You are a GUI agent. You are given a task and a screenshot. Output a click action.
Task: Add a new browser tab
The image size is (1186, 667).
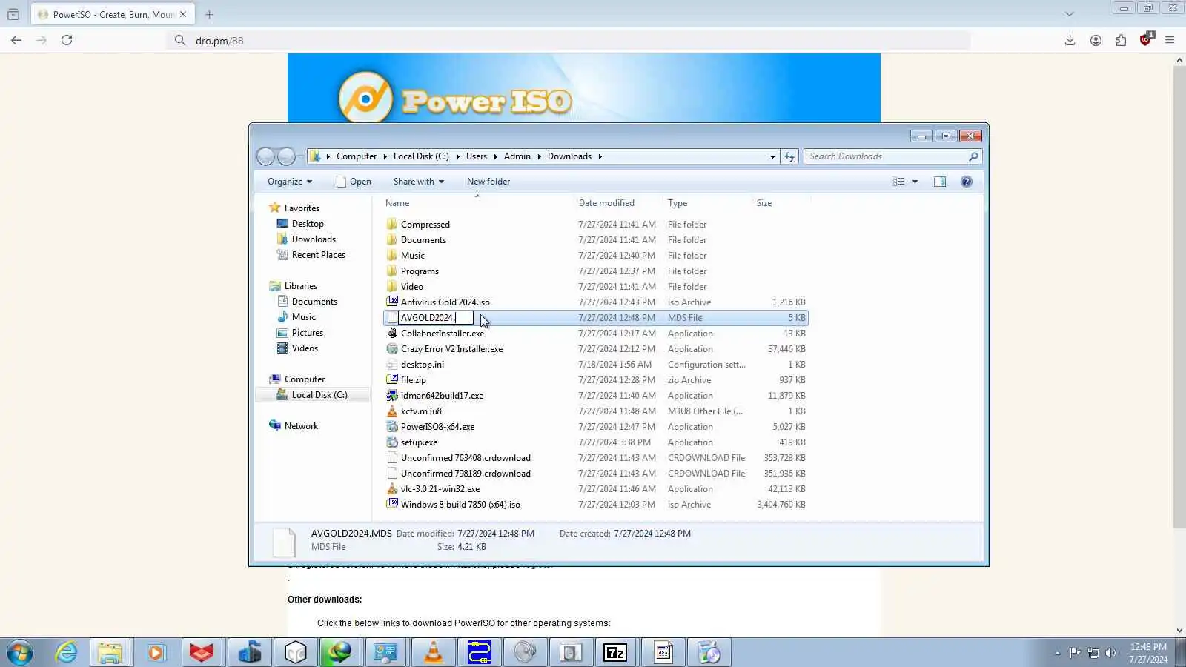pos(209,14)
